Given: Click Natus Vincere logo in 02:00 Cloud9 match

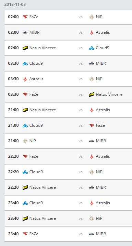Looking at the screenshot, I should click(x=25, y=48).
